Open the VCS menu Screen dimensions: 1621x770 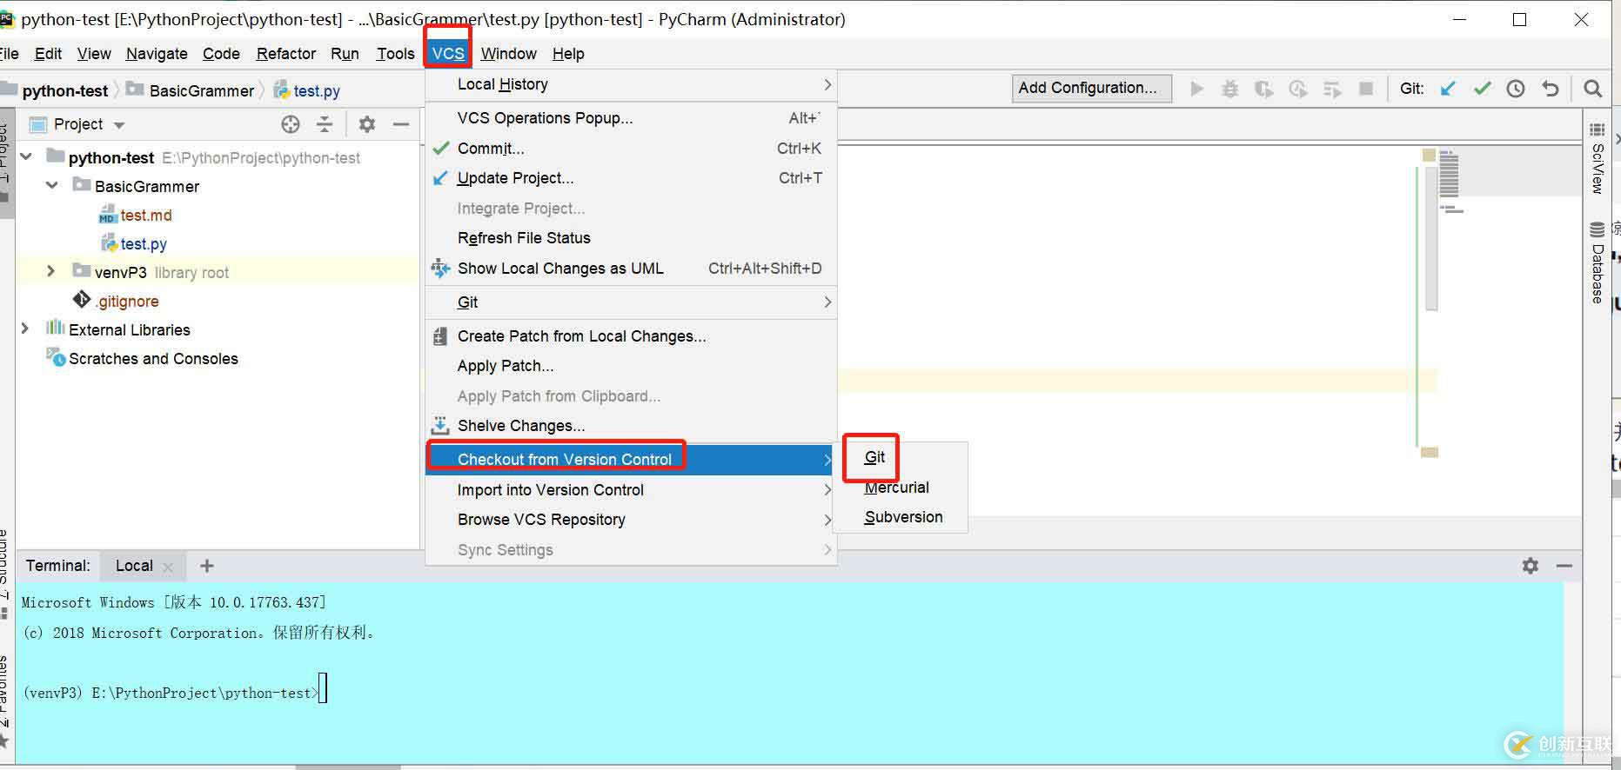click(x=448, y=54)
